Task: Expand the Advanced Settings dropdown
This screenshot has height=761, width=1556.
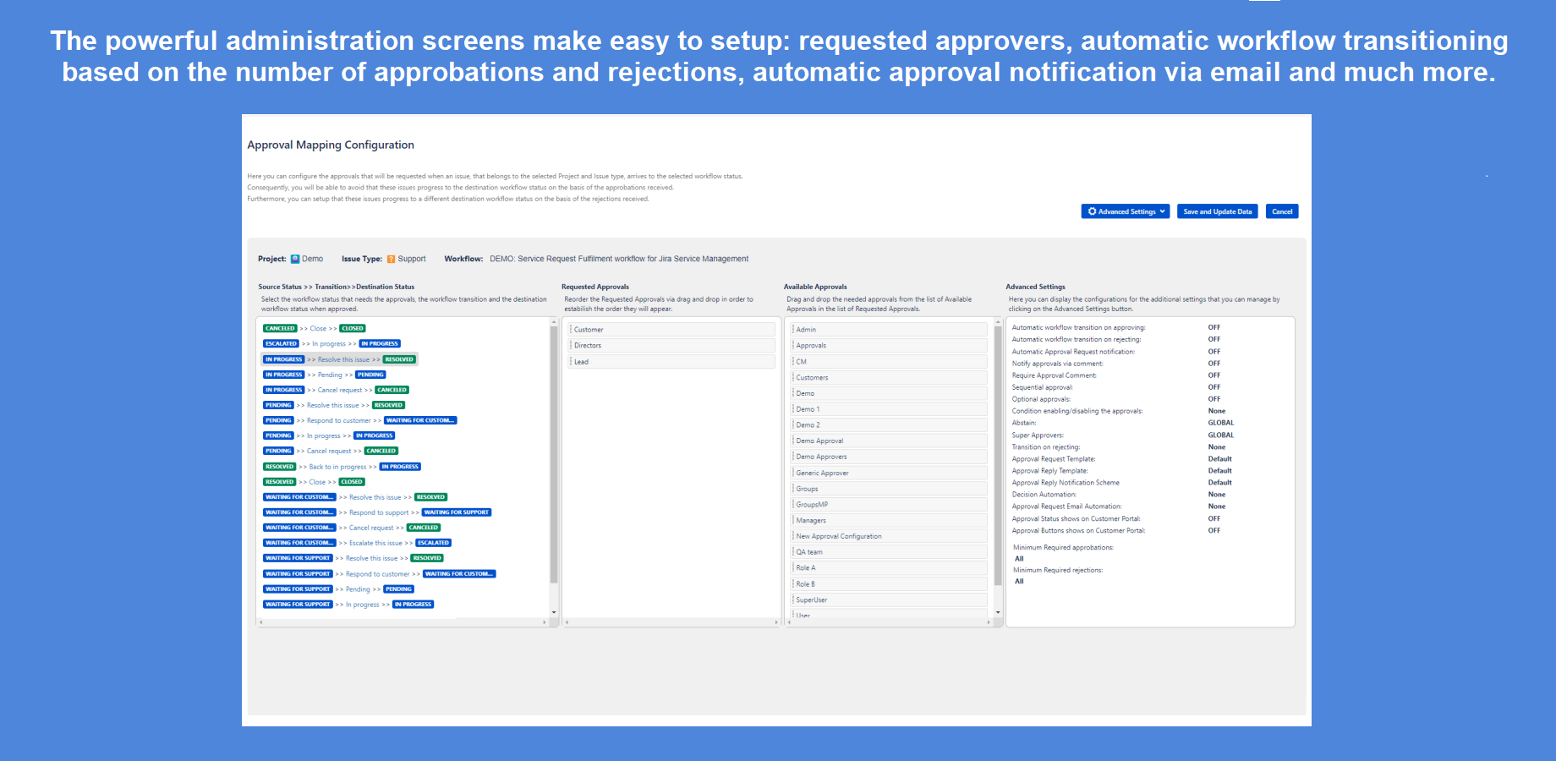Action: 1162,211
